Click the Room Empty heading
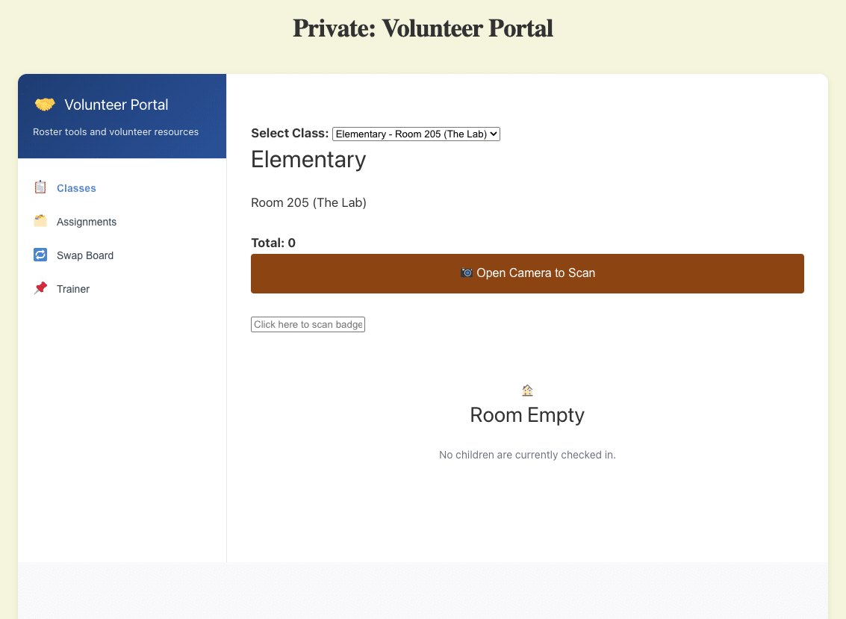This screenshot has height=619, width=846. 527,415
